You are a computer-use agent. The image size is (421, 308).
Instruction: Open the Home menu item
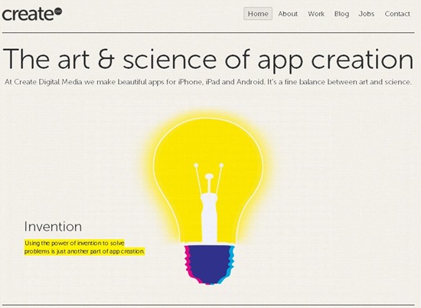point(258,14)
